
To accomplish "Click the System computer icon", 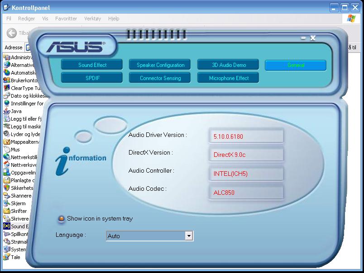I will click(x=7, y=249).
